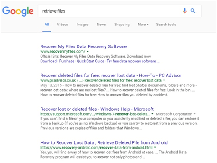Click the blue magnifier search icon

tap(193, 11)
